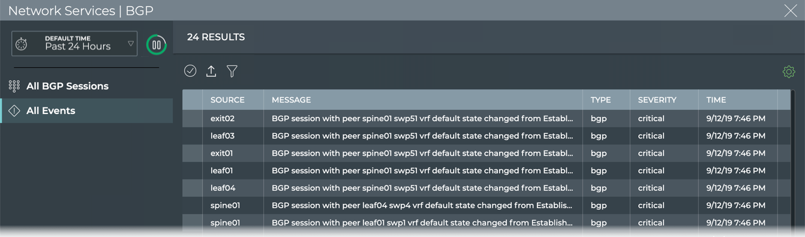Open table settings via the green gear icon
805x237 pixels.
[789, 72]
